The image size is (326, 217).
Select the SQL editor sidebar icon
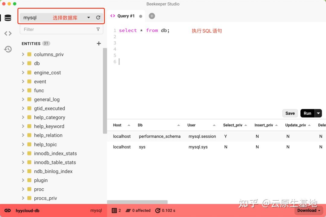pos(8,33)
